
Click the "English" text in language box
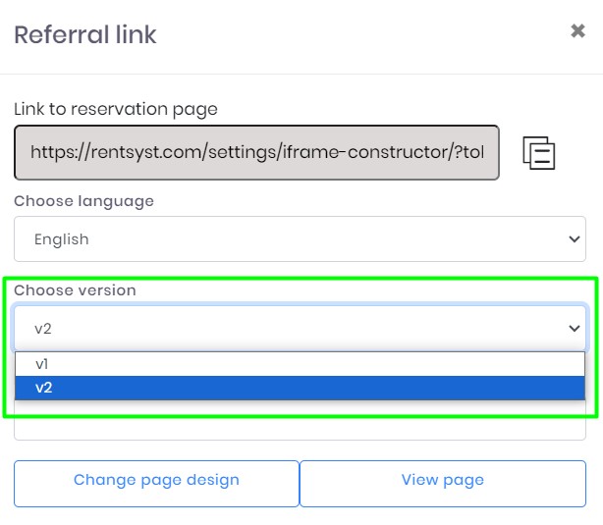pyautogui.click(x=61, y=238)
